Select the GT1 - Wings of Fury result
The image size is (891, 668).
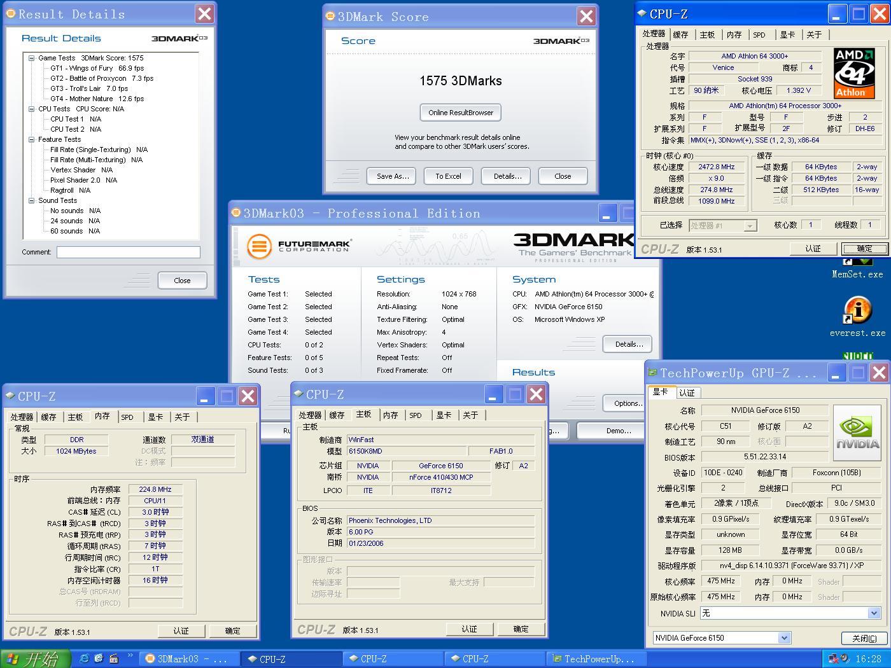(97, 68)
